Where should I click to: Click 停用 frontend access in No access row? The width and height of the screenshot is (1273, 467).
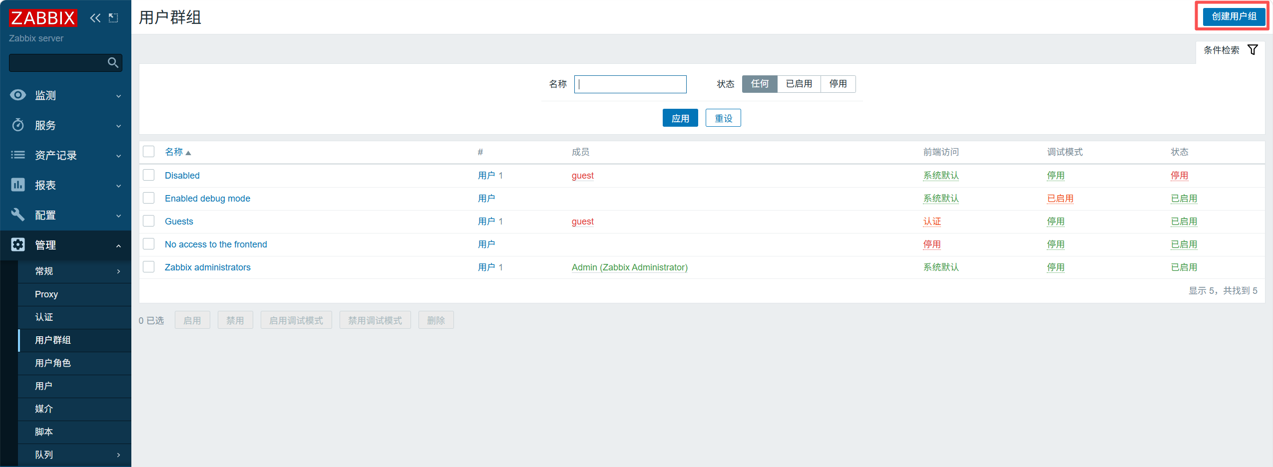click(x=932, y=244)
